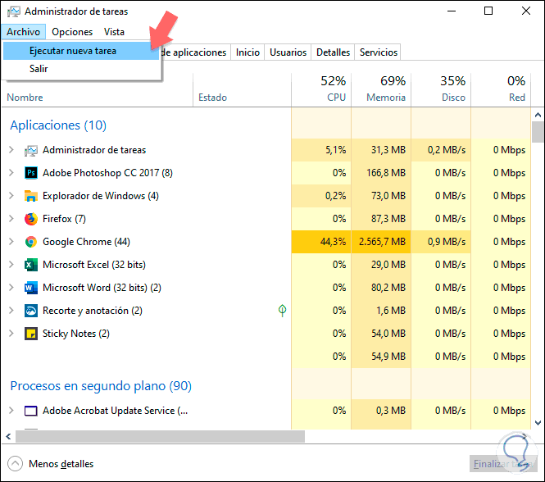Click the Microsoft Word icon
The width and height of the screenshot is (545, 482).
coord(31,288)
